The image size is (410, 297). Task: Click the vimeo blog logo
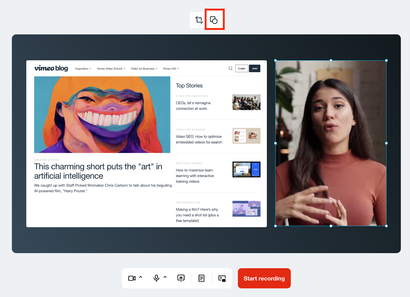click(x=51, y=68)
